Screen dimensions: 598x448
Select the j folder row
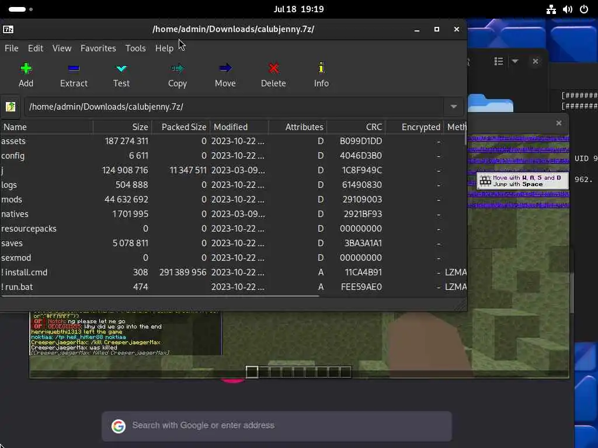click(234, 170)
